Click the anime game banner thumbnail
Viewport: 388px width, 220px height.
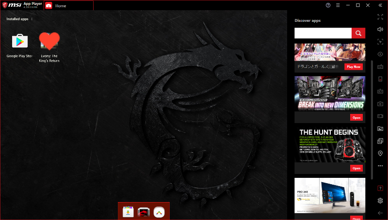330,52
